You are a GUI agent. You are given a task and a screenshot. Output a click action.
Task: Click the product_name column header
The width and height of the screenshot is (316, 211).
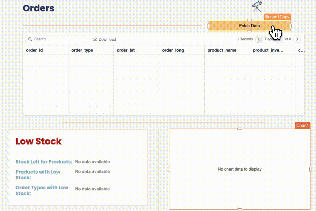click(x=222, y=50)
